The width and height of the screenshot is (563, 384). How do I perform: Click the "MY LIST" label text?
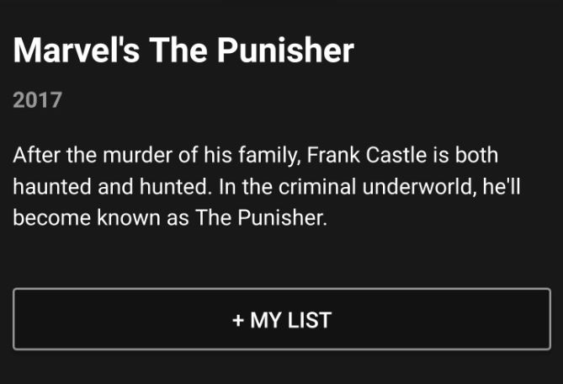click(291, 320)
